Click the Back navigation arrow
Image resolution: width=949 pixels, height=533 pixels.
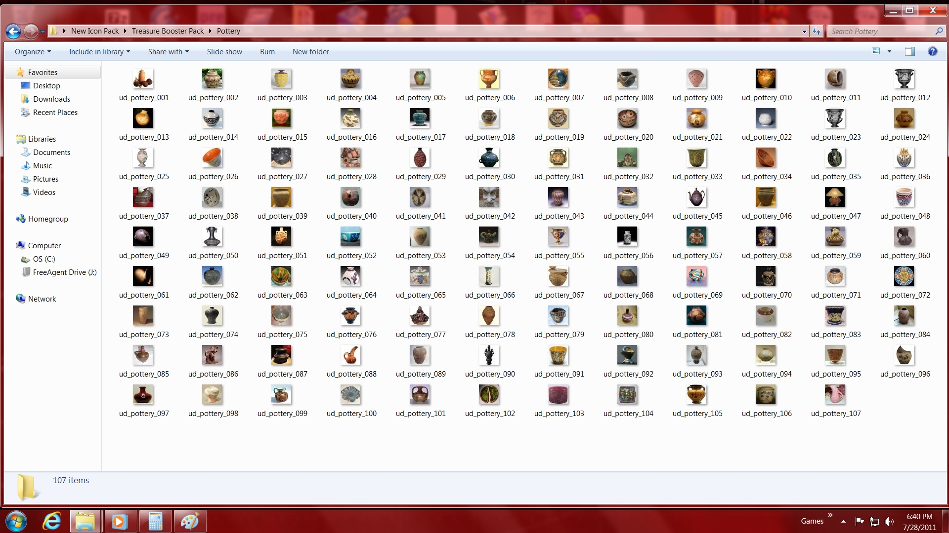pyautogui.click(x=13, y=32)
